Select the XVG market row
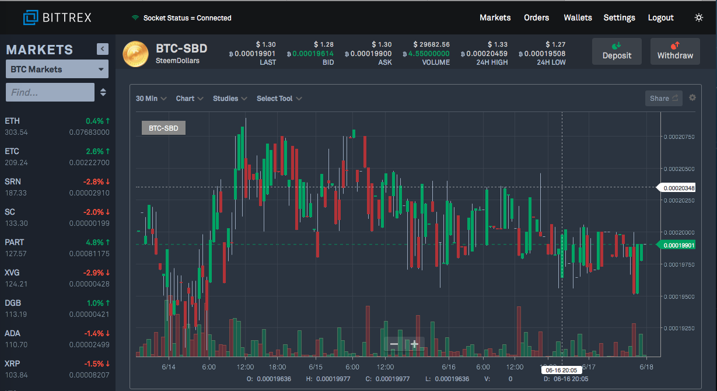 (x=57, y=278)
